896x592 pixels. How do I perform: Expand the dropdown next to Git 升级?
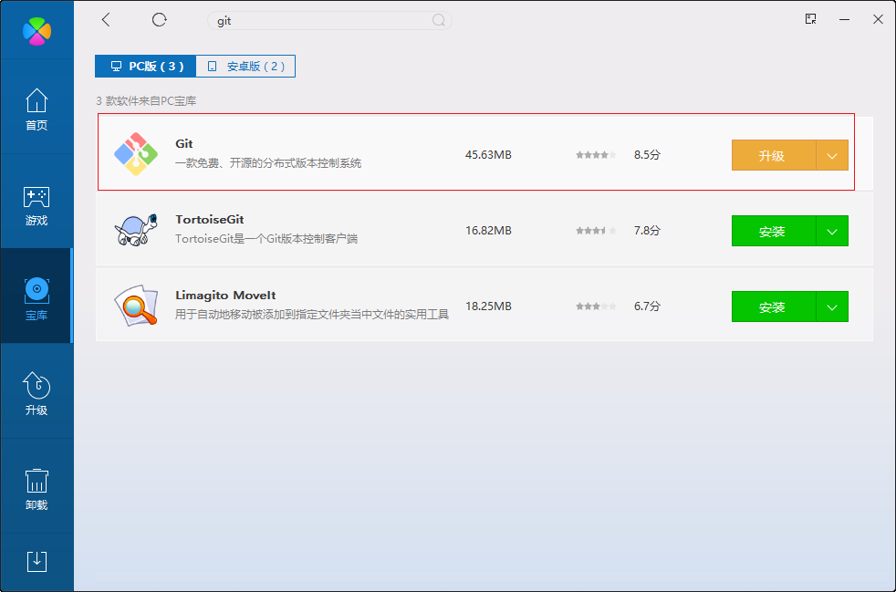click(832, 155)
